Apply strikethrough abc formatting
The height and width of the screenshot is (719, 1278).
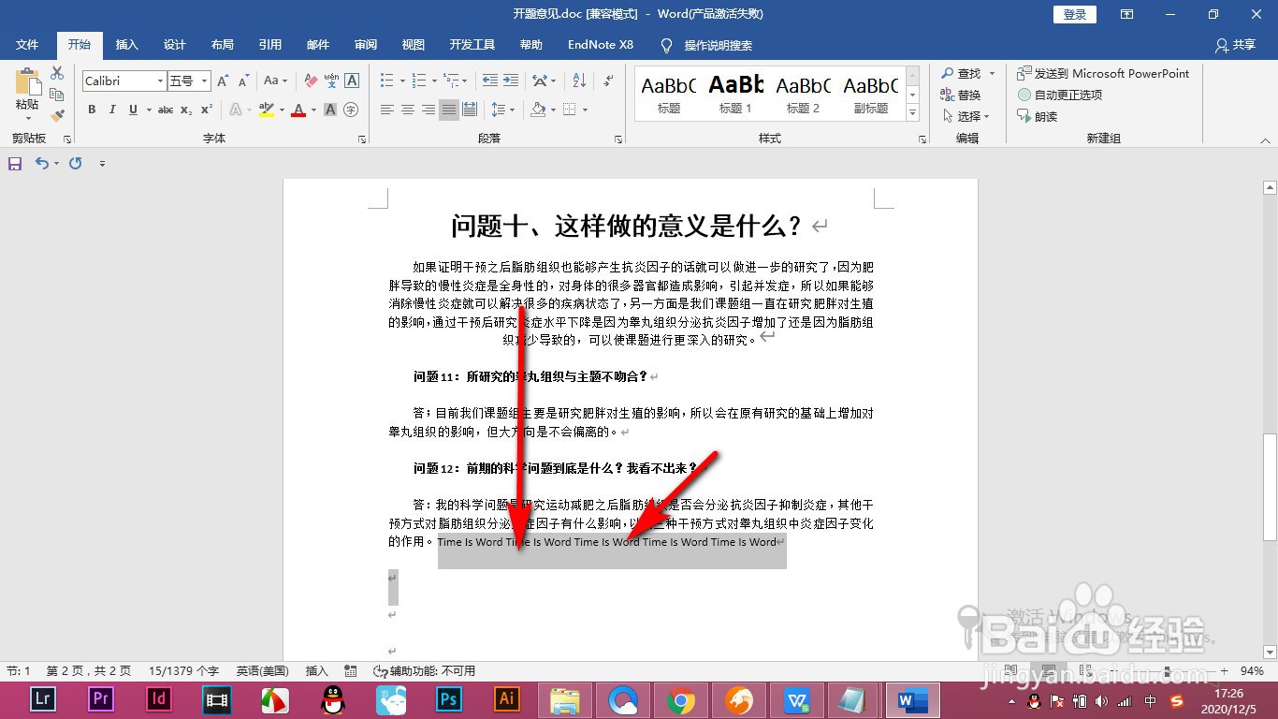166,110
